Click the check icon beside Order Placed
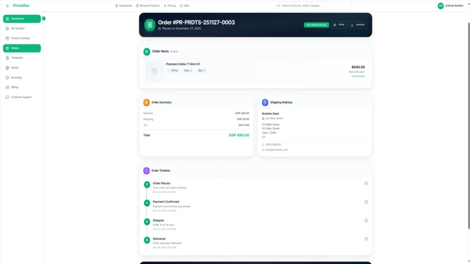 click(x=366, y=184)
